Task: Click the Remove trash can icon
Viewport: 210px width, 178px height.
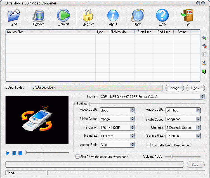Action: point(38,16)
